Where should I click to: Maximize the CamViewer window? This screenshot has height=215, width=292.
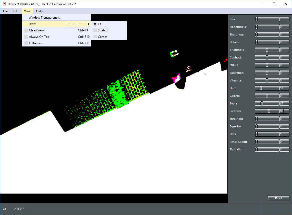[274, 4]
